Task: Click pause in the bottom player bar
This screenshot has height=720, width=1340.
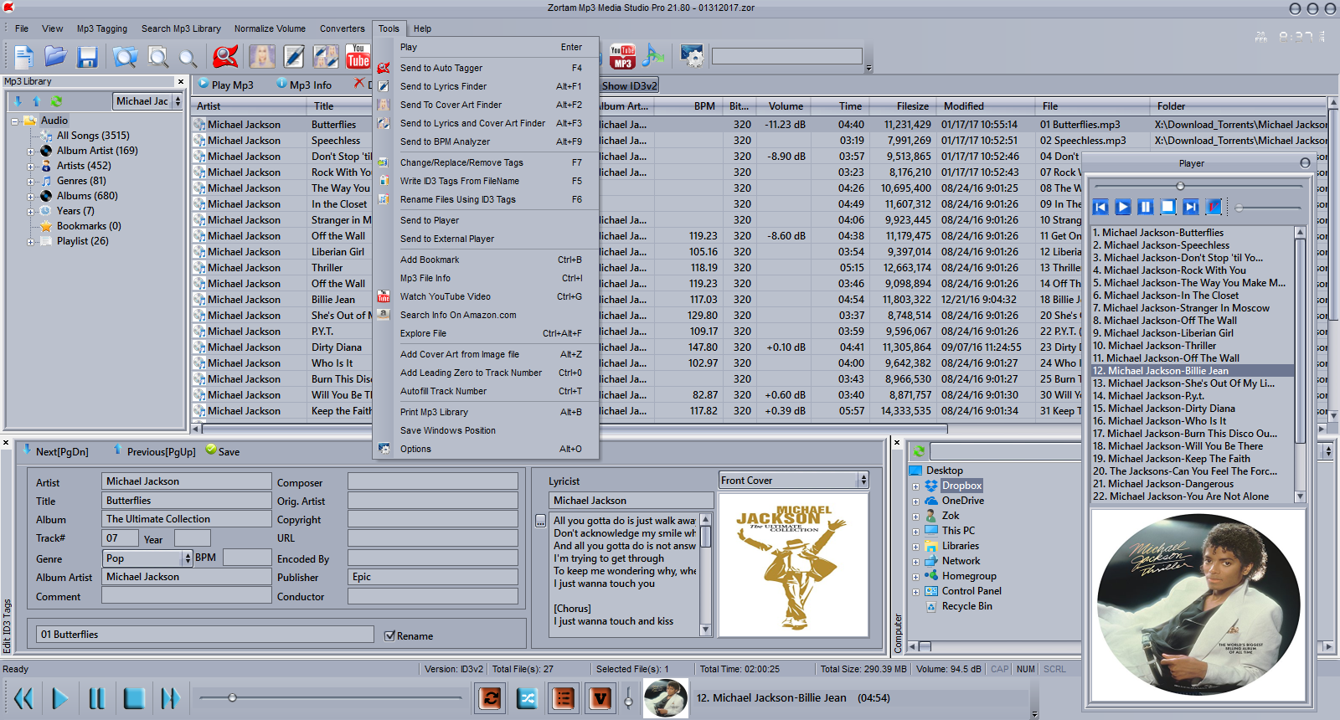Action: pos(97,698)
